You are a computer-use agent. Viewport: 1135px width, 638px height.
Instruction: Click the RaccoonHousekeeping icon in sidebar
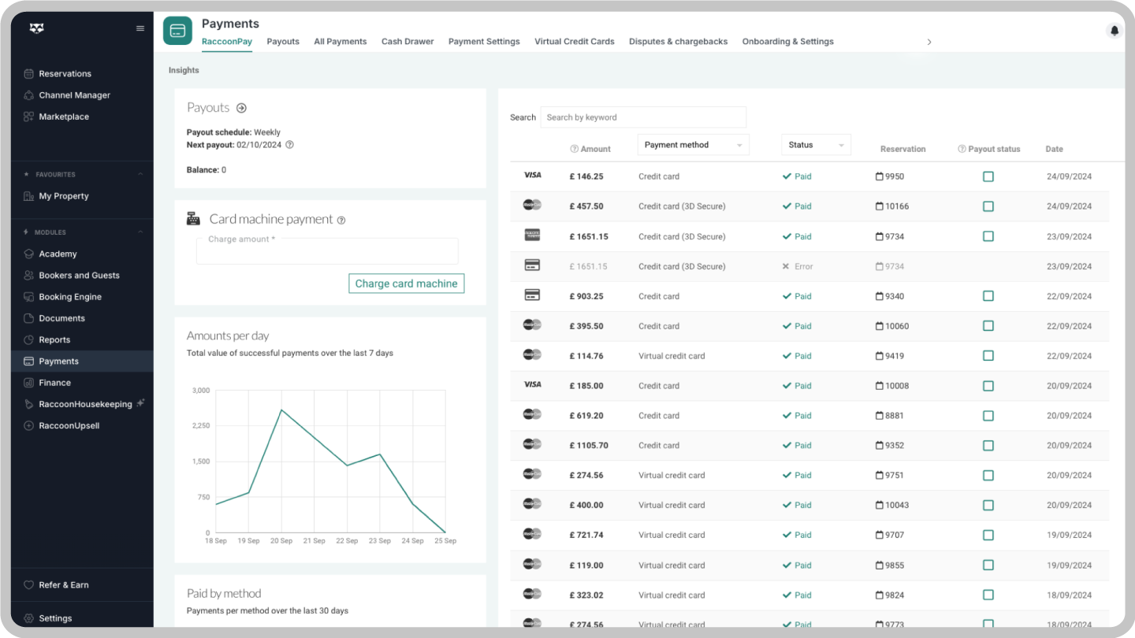coord(29,404)
